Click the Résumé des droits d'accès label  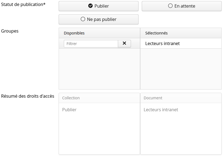(x=28, y=96)
